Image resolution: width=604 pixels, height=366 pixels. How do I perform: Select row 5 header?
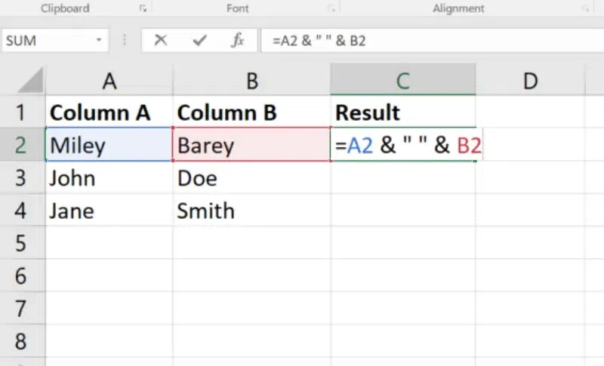[x=22, y=244]
